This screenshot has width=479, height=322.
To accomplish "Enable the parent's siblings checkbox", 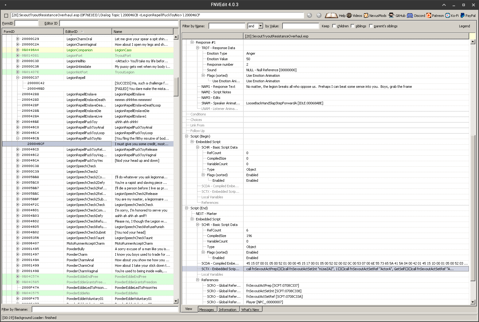I will [x=371, y=26].
